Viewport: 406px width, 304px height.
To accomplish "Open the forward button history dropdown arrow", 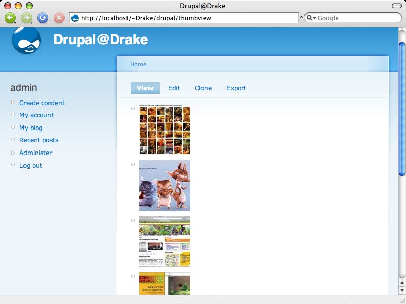I will pyautogui.click(x=31, y=23).
